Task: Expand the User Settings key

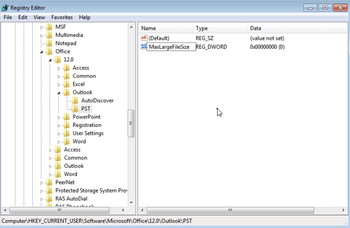Action: pos(58,134)
